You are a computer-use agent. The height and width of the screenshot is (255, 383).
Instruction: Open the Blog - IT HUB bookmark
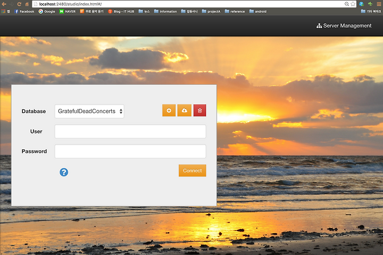tap(121, 11)
